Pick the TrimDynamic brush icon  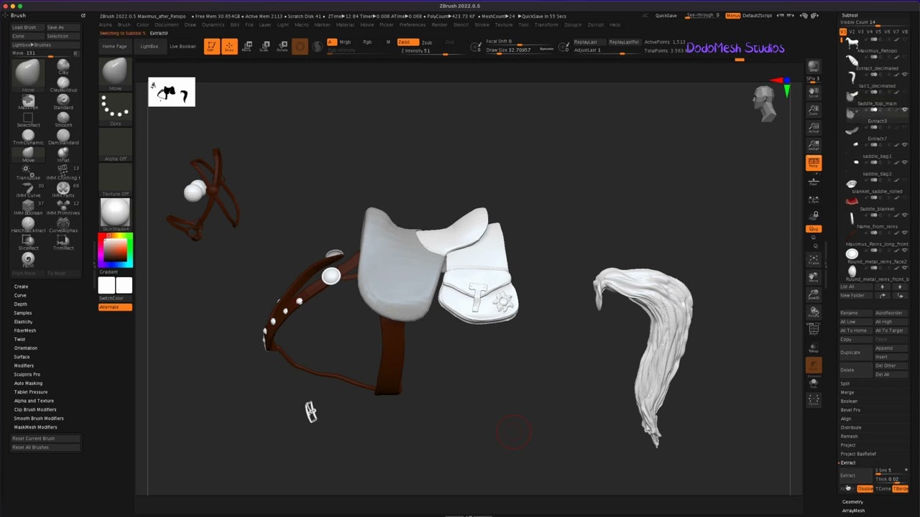click(28, 136)
